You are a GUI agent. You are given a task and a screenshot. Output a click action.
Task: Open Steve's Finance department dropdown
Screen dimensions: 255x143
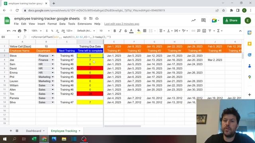pos(53,56)
